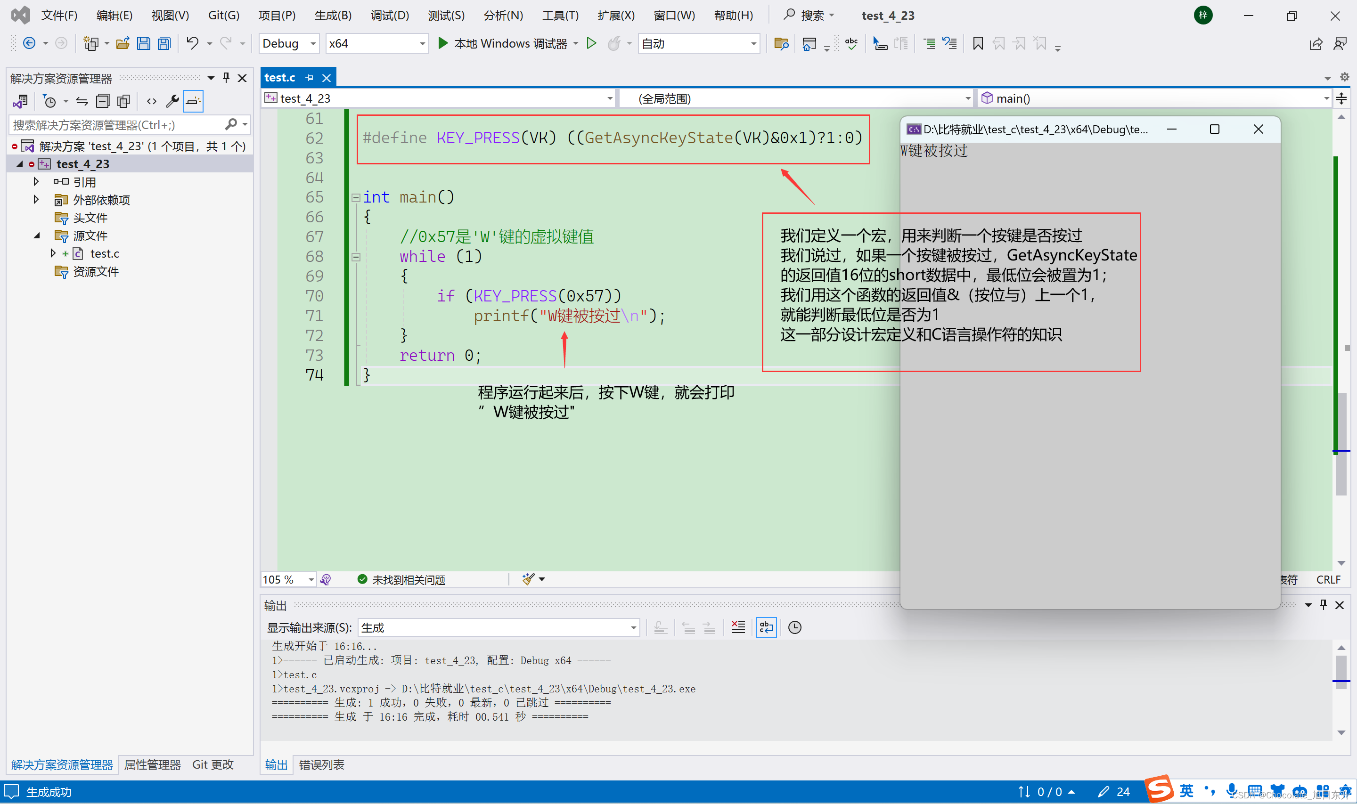This screenshot has width=1357, height=804.
Task: Click Show All Files icon in Solution Explorer
Action: (x=124, y=101)
